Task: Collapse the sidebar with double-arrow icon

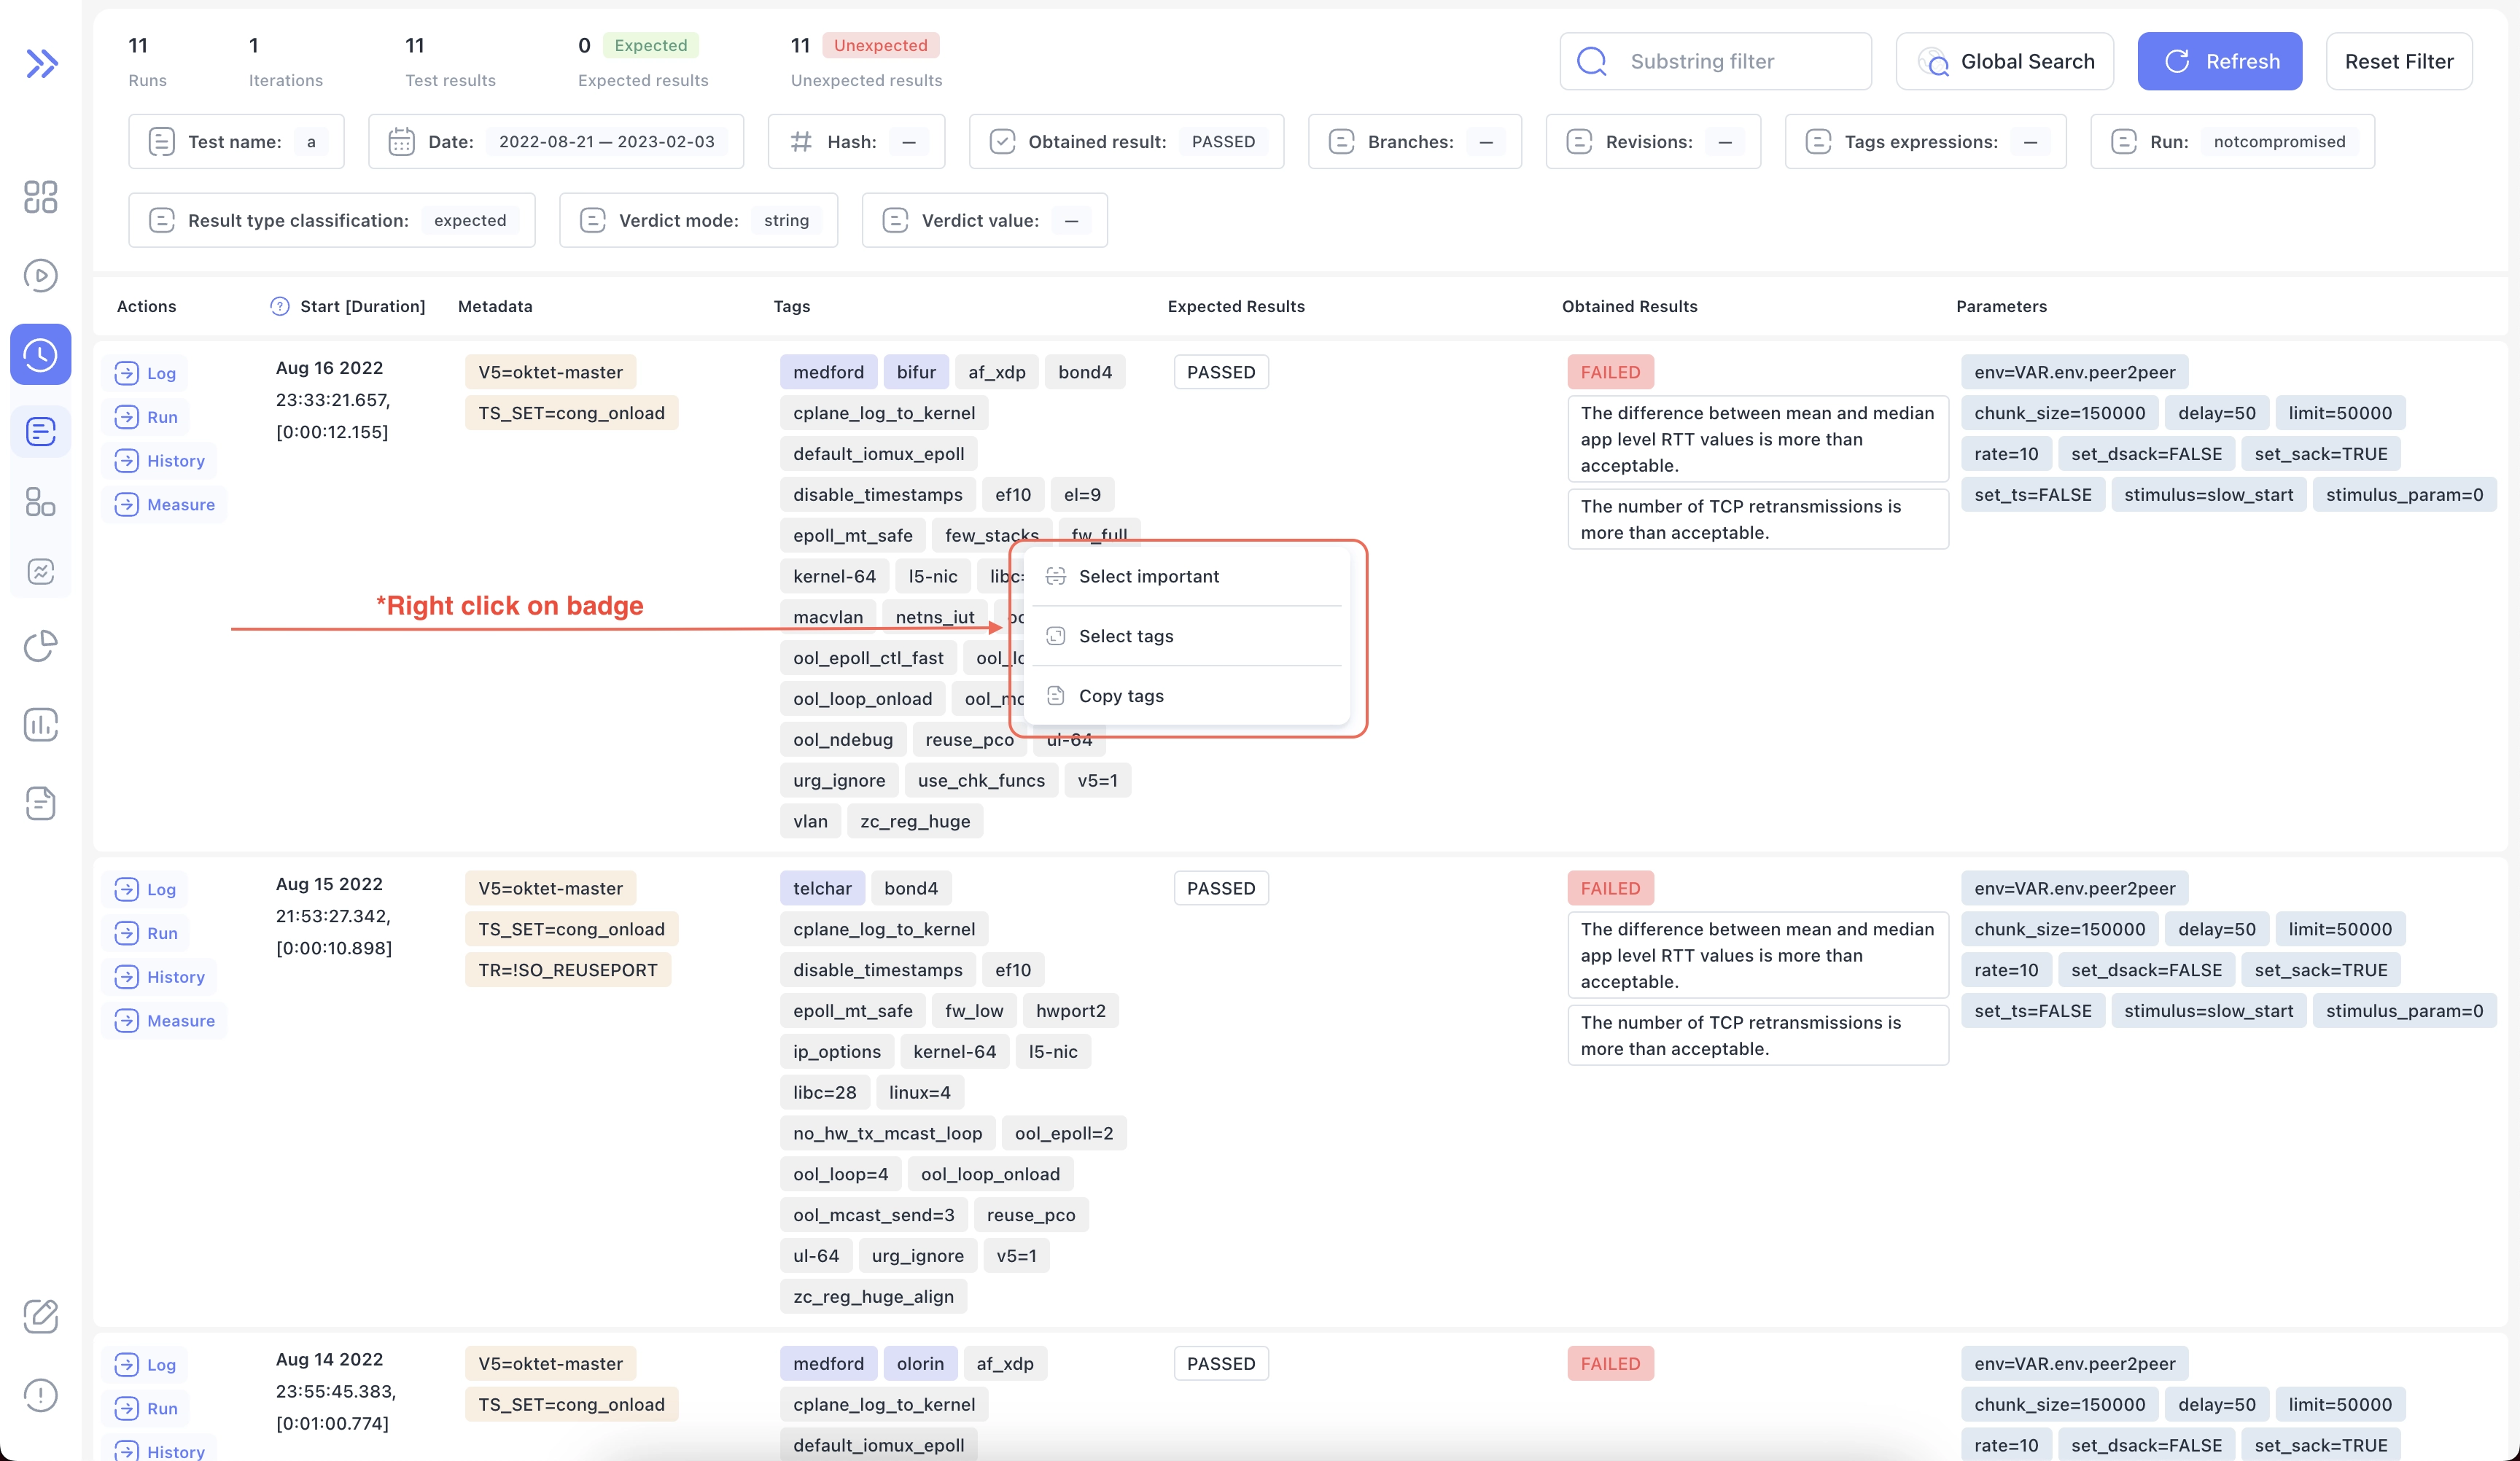Action: 42,63
